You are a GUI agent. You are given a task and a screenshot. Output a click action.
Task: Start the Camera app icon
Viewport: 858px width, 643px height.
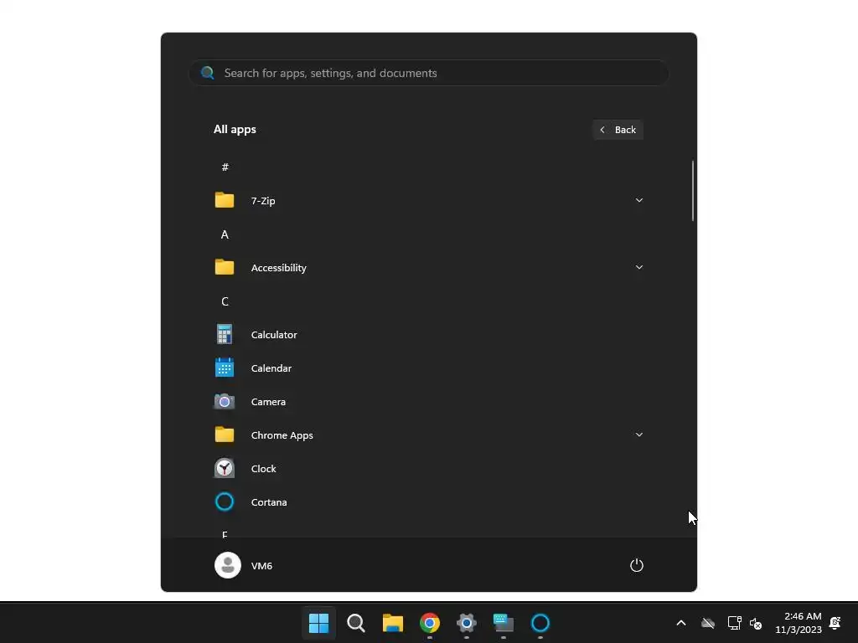(225, 402)
